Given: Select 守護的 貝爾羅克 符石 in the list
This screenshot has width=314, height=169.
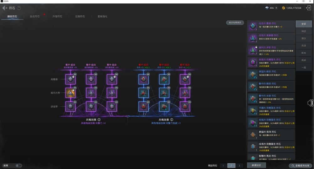Looking at the screenshot, I should pyautogui.click(x=271, y=110).
